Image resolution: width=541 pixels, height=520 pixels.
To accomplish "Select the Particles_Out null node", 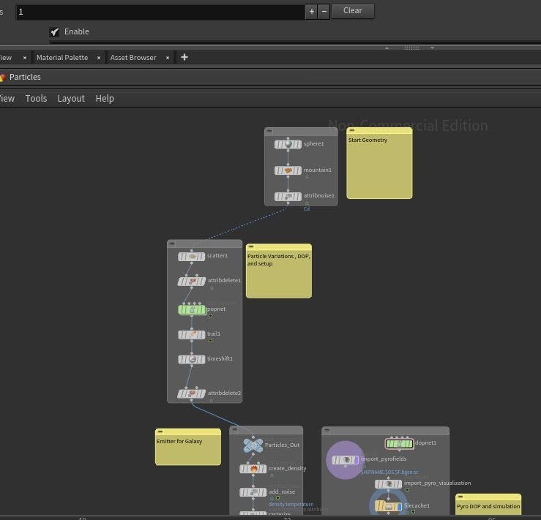I will tap(253, 445).
